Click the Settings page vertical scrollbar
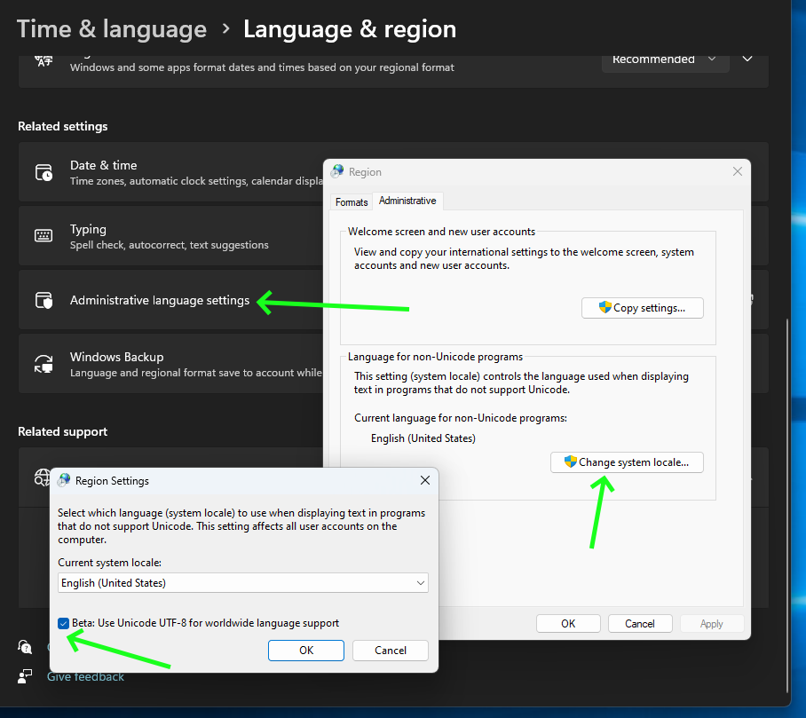The image size is (806, 718). 787,506
